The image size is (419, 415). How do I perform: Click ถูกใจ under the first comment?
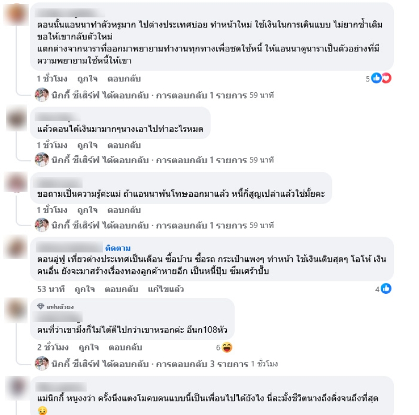[87, 79]
